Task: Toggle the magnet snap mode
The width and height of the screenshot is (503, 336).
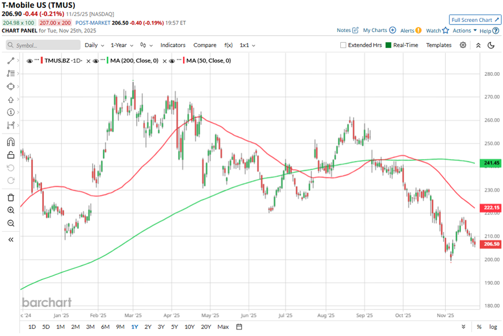Action: 11,142
